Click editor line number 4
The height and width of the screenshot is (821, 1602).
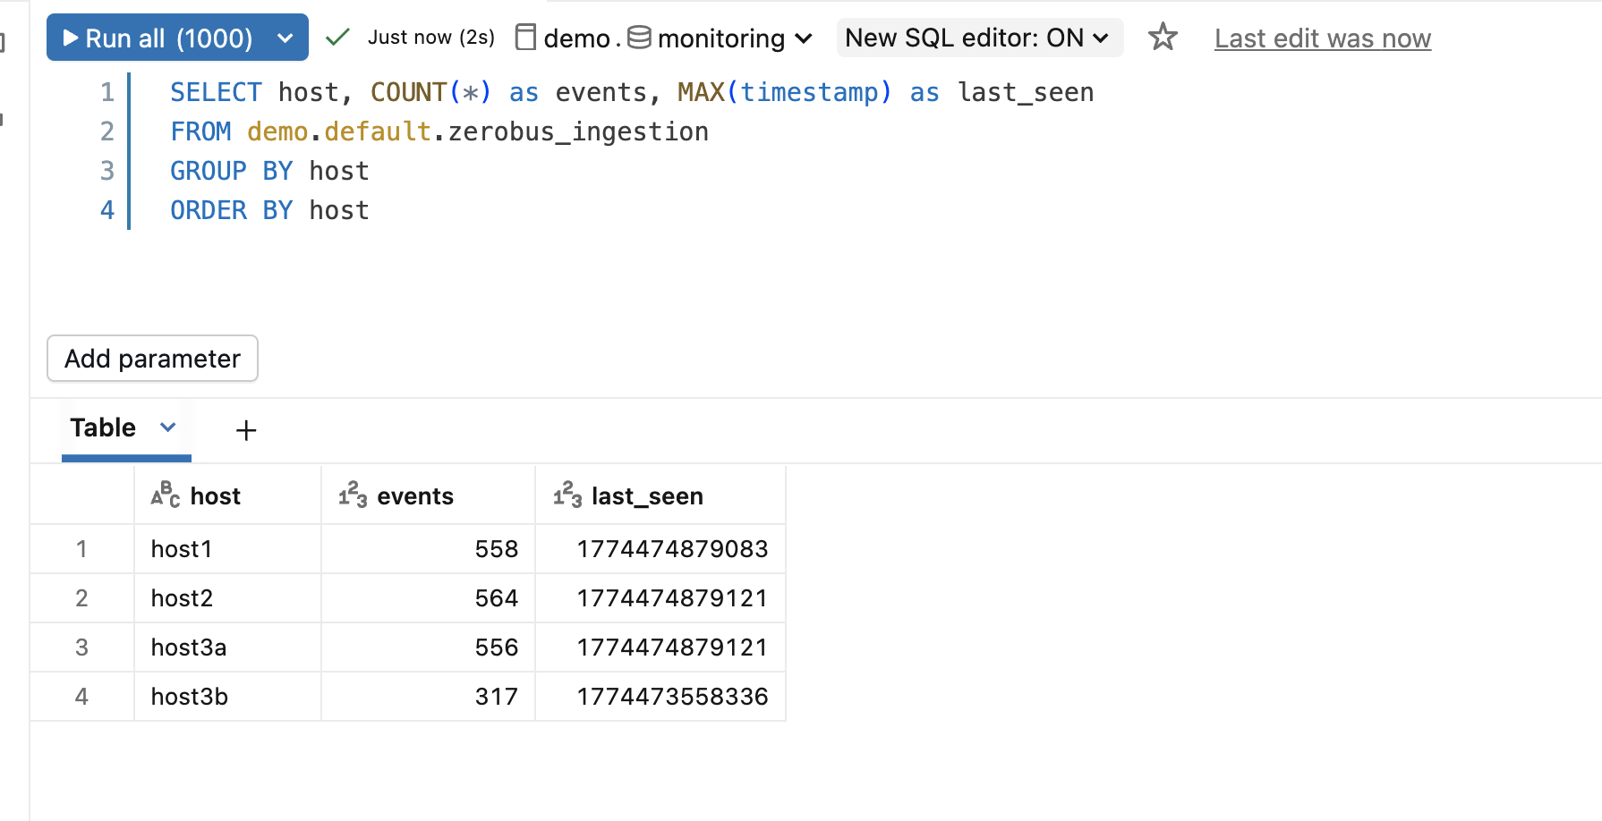(107, 210)
